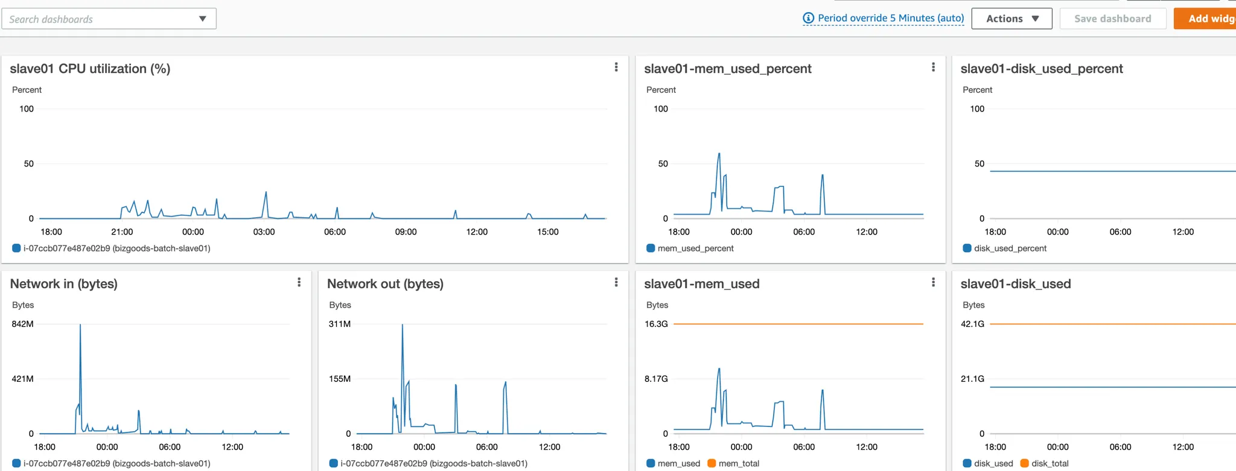Open the slave01-mem_used_percent widget options menu
This screenshot has height=471, width=1236.
(933, 67)
